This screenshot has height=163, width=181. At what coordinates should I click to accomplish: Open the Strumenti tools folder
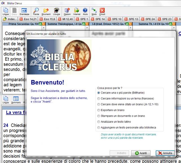[x=46, y=12]
